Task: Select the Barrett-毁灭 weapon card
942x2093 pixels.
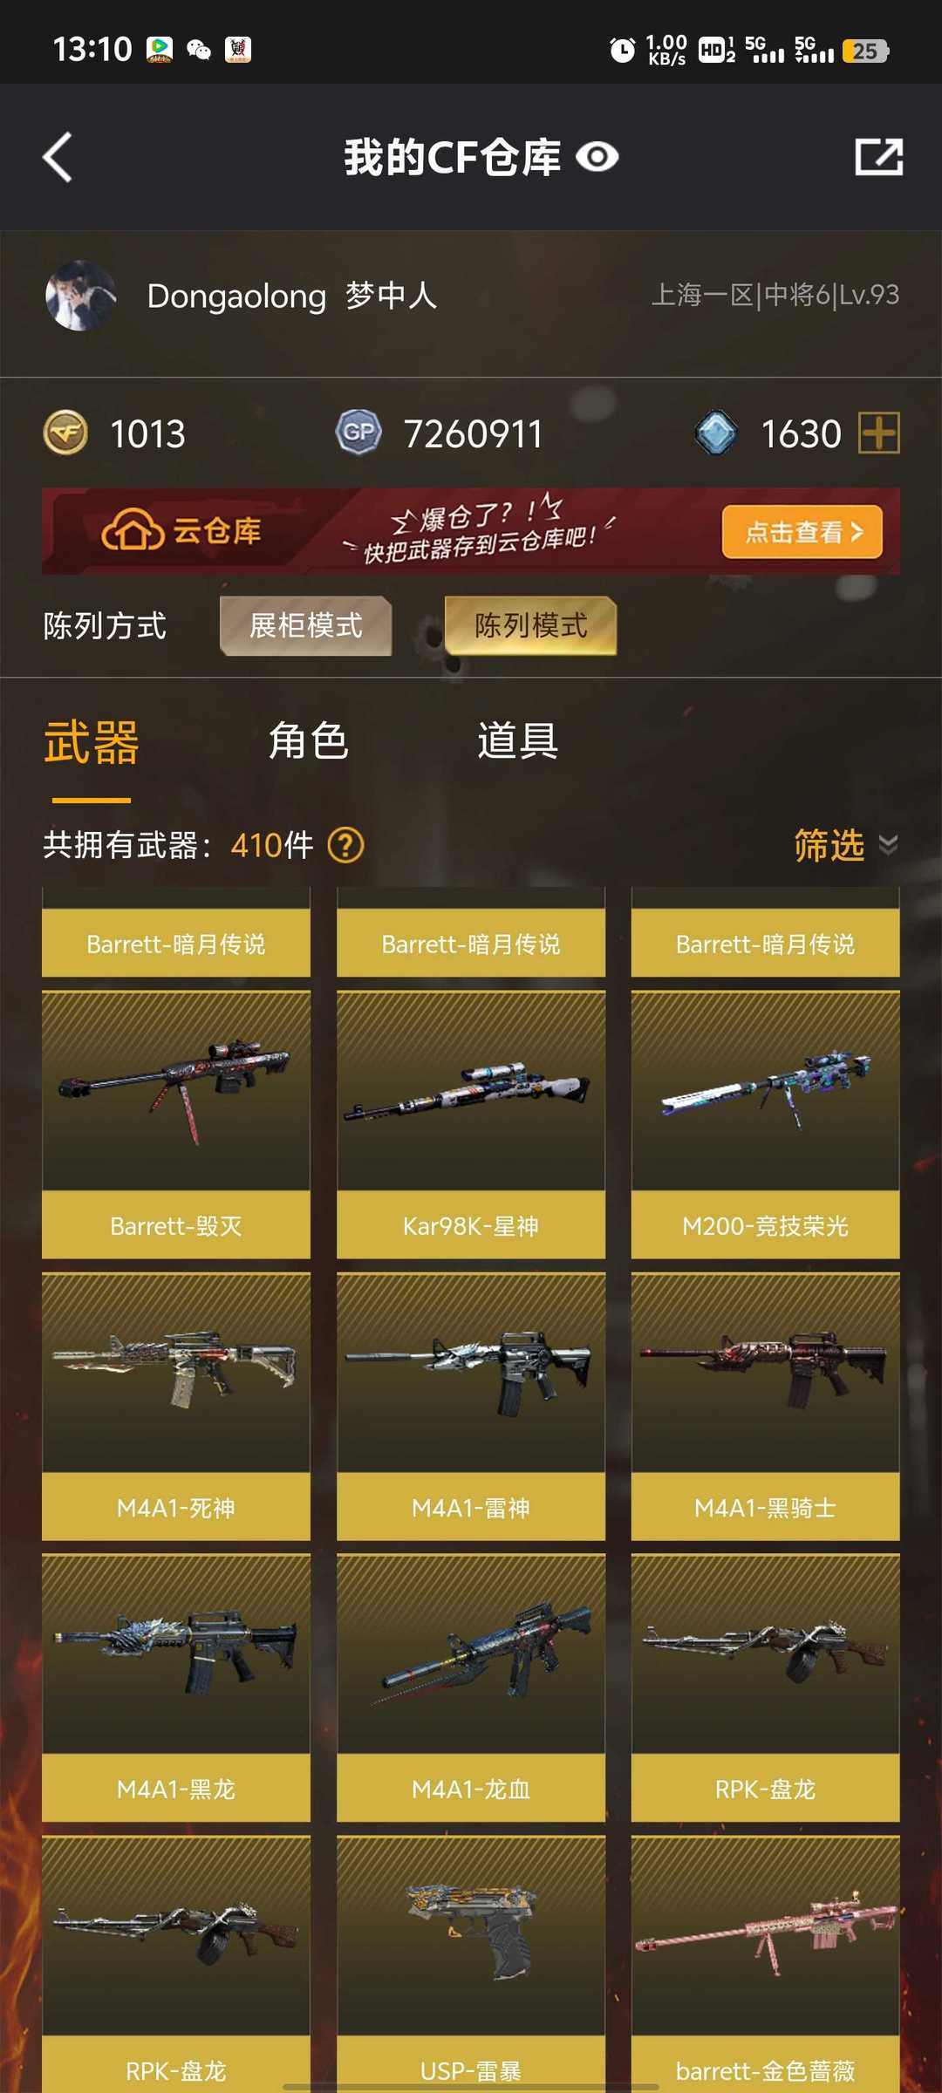Action: pos(176,1125)
